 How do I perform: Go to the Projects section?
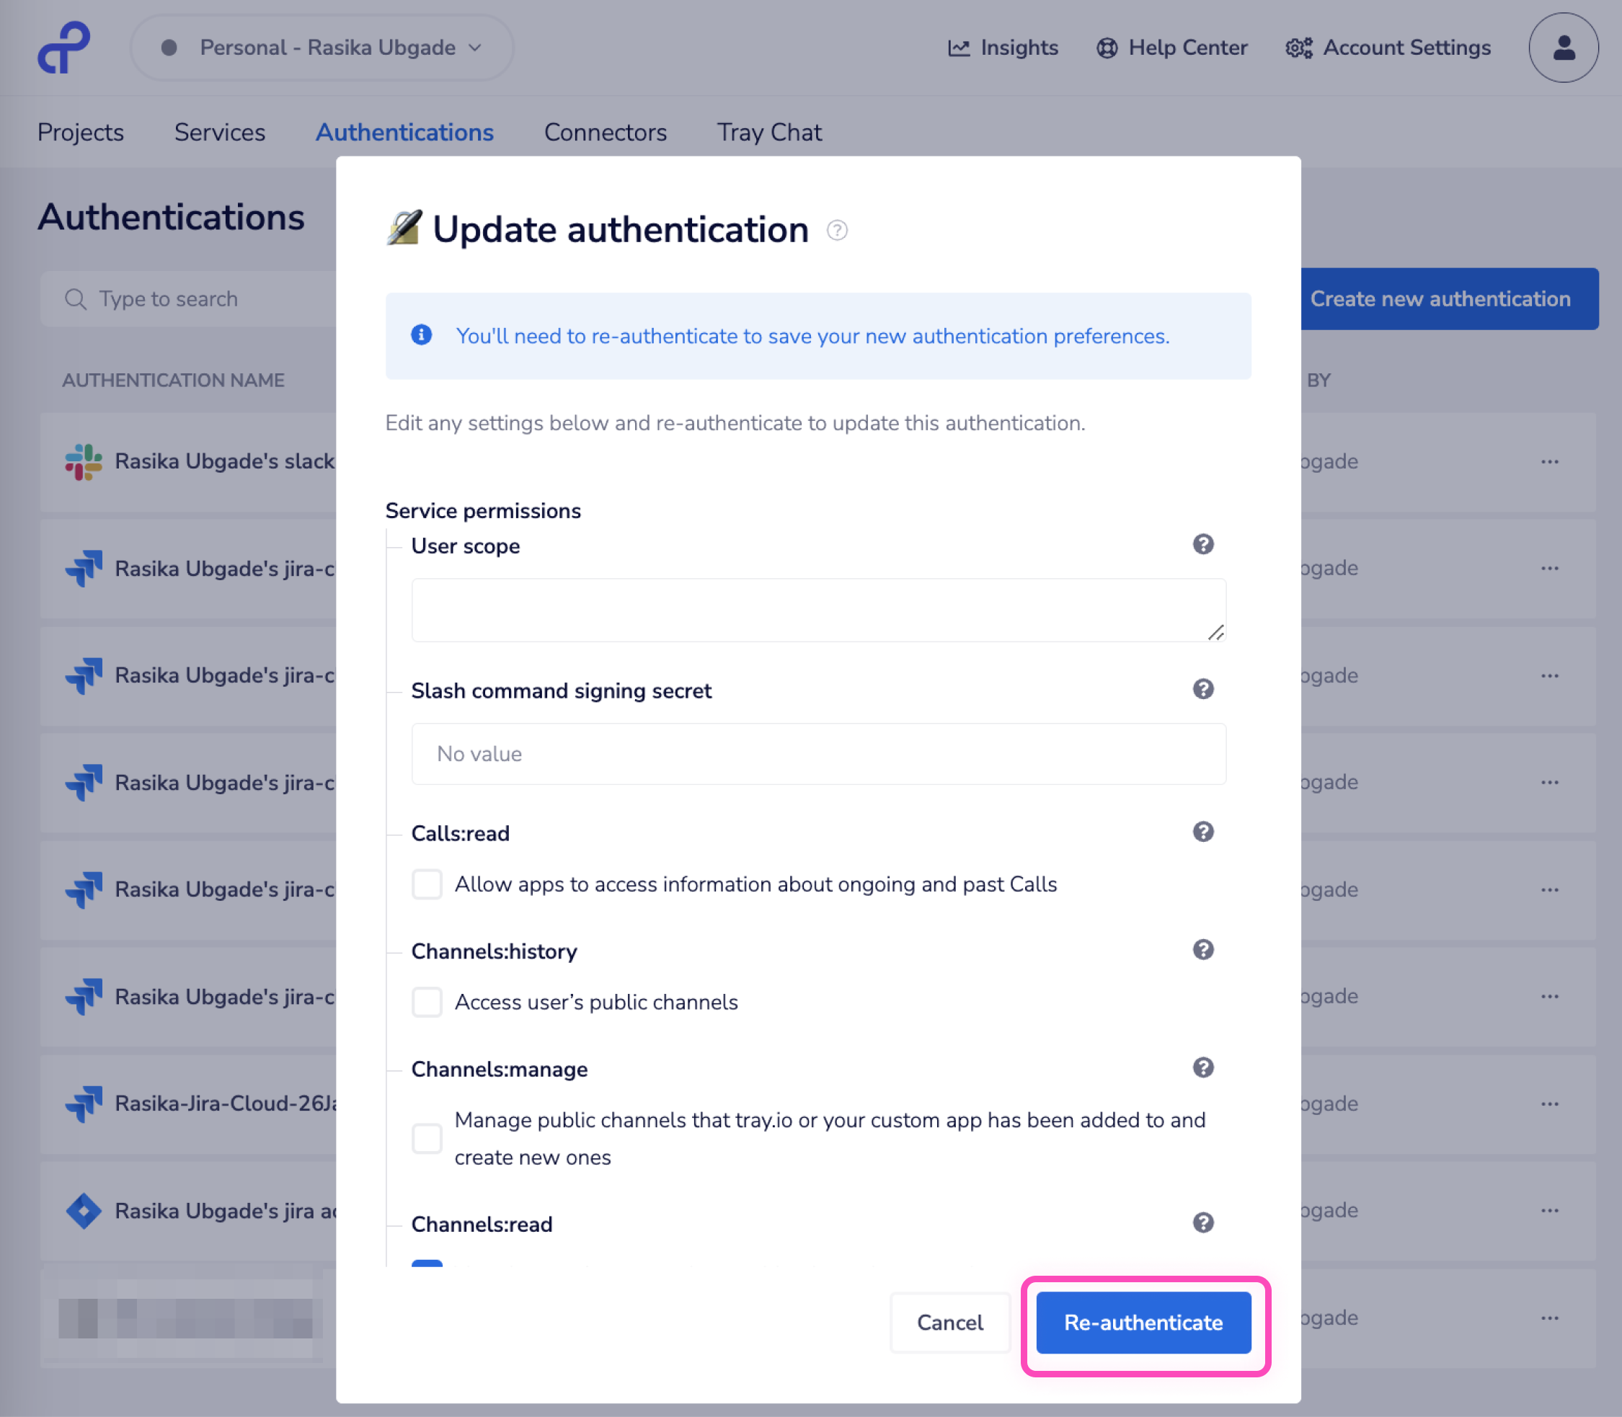pos(80,132)
